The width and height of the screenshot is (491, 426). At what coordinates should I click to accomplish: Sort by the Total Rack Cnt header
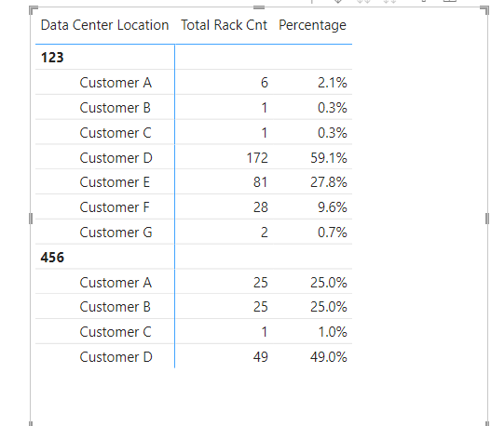click(x=224, y=25)
